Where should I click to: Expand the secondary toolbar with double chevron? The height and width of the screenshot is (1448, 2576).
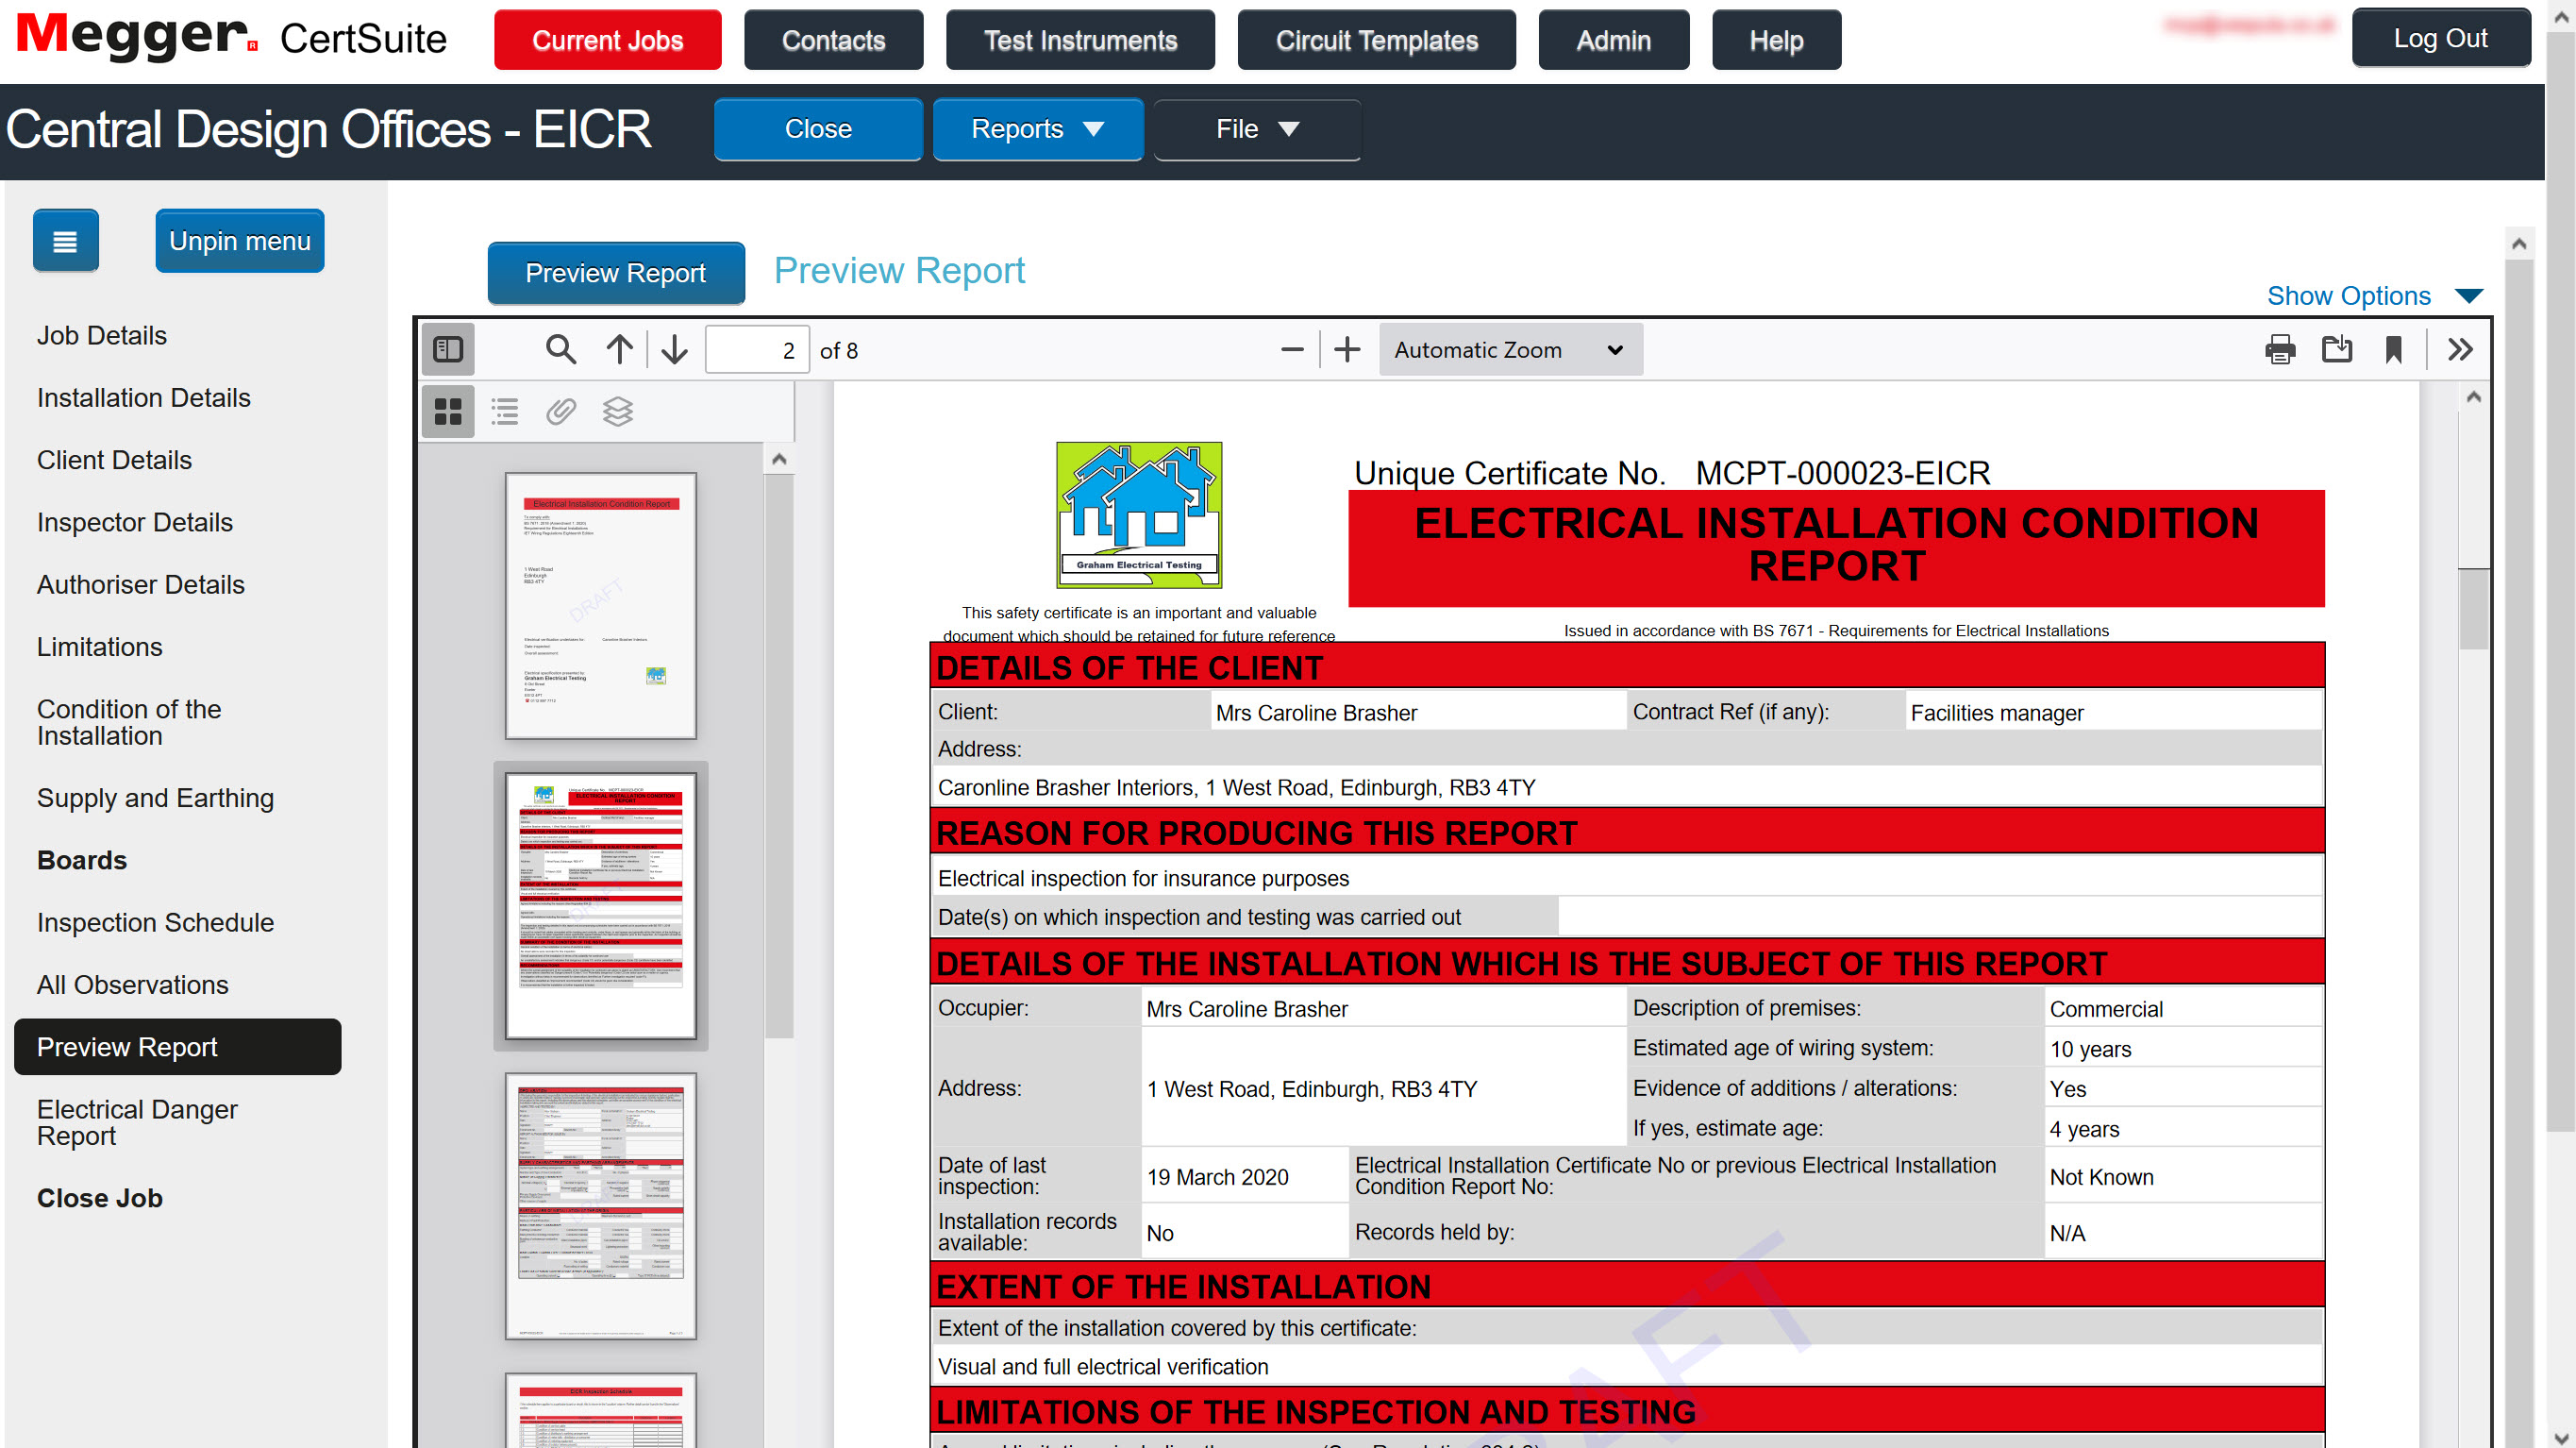(x=2461, y=349)
